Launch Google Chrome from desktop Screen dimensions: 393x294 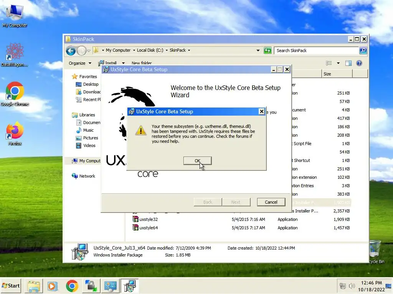15,94
